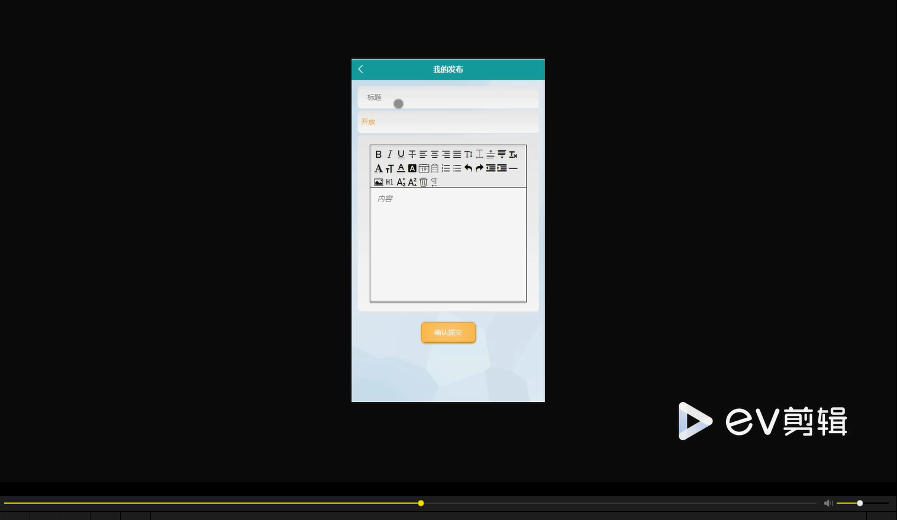Screen dimensions: 897x520
Task: Adjust the volume slider
Action: tap(863, 503)
